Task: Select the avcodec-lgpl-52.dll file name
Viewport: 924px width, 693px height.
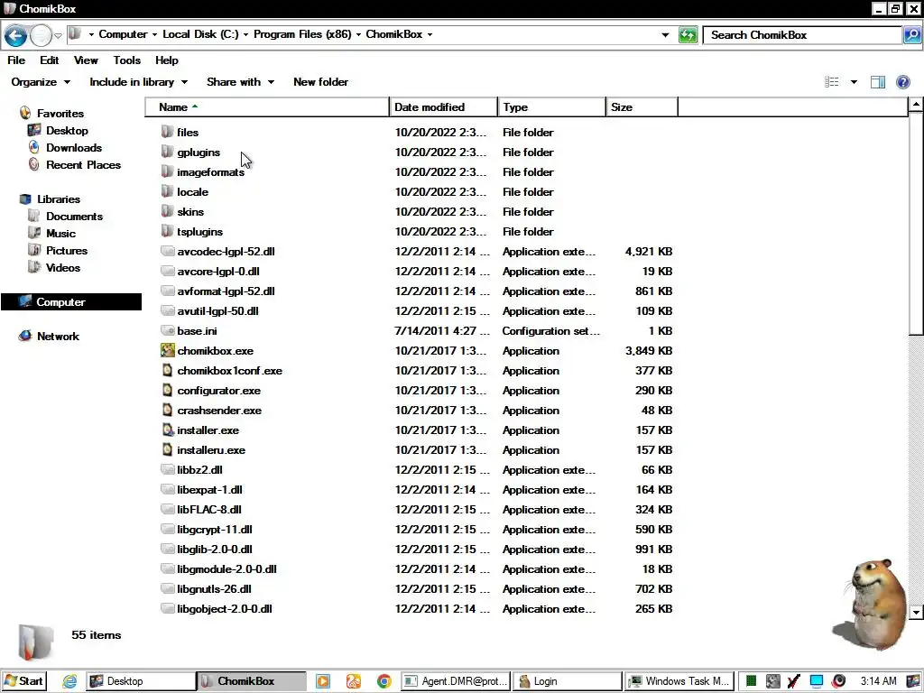Action: (226, 251)
